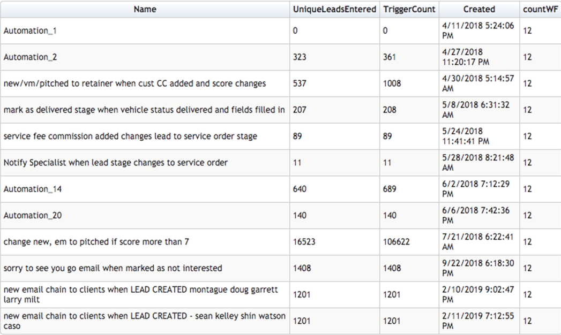Sort by the Created column header
Image resolution: width=561 pixels, height=335 pixels.
click(479, 9)
